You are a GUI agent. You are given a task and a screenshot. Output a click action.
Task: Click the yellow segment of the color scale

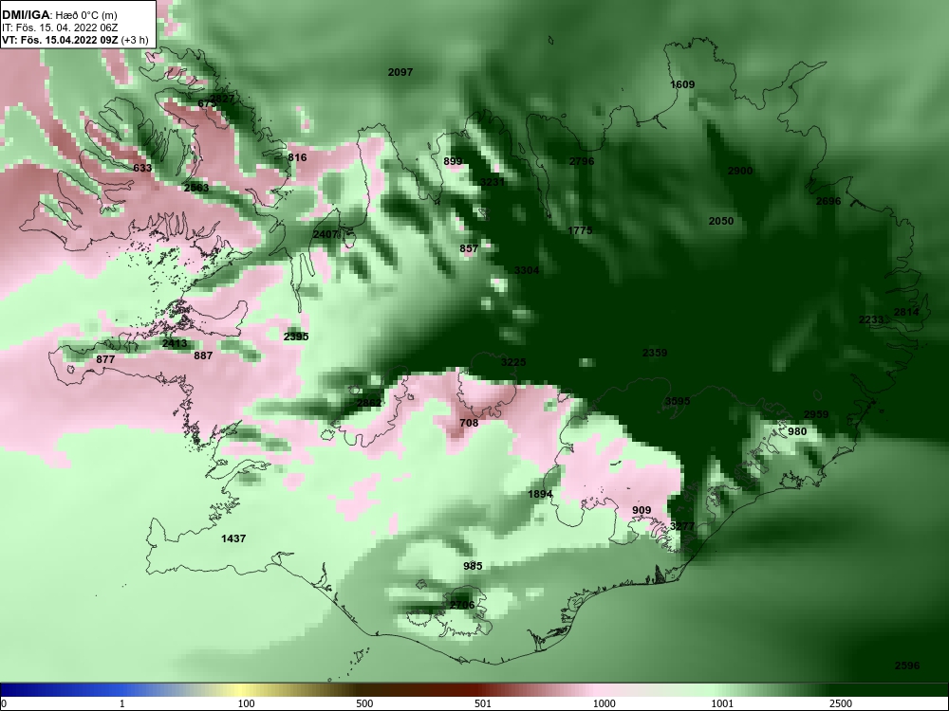tap(242, 690)
